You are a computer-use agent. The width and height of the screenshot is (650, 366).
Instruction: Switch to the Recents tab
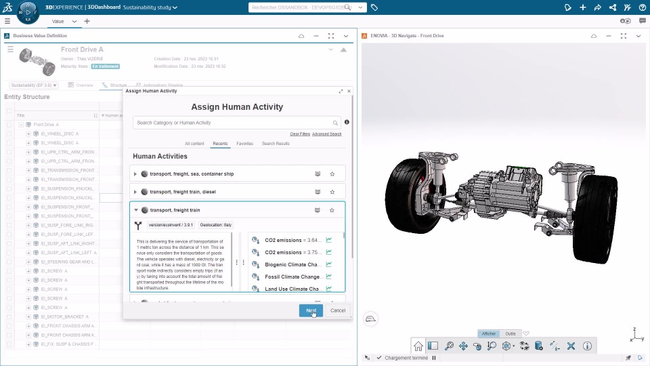click(220, 144)
